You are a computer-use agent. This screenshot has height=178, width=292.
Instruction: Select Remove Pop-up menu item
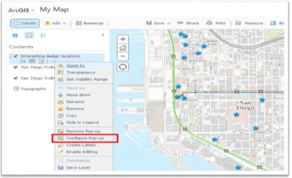point(83,131)
